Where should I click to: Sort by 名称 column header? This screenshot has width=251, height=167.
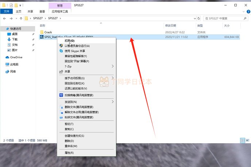click(42, 26)
